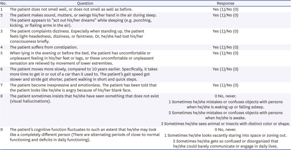Select the question about unpleasant feeling in legs
The width and height of the screenshot is (291, 150).
pos(82,58)
